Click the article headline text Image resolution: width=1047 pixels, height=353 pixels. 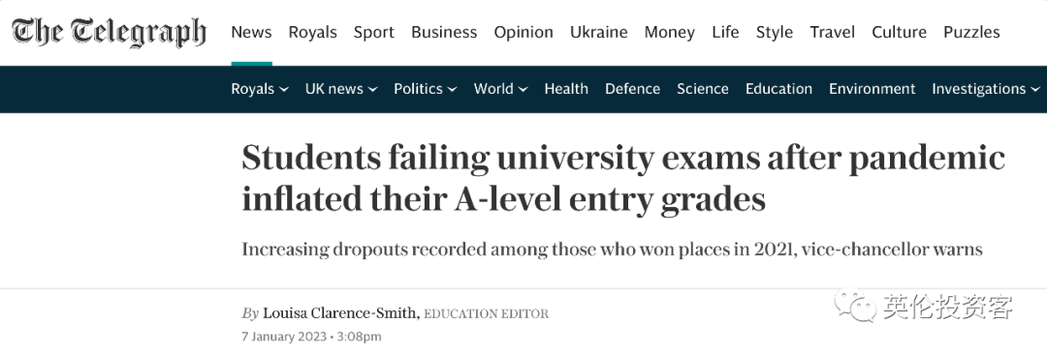pyautogui.click(x=623, y=179)
